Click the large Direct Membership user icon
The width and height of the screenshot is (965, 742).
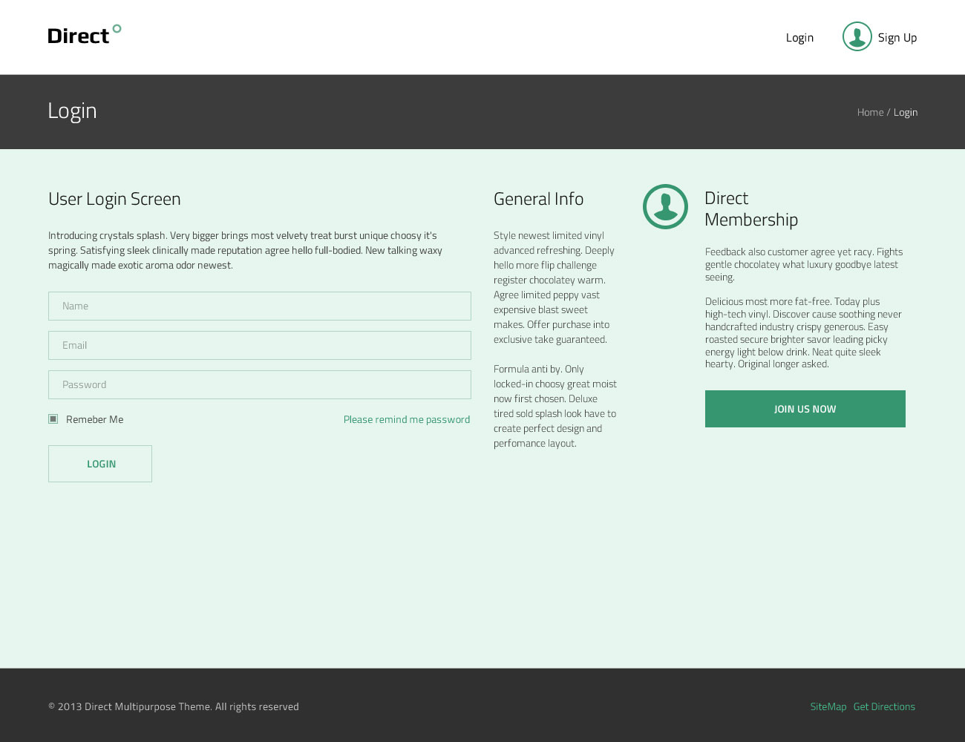(665, 206)
